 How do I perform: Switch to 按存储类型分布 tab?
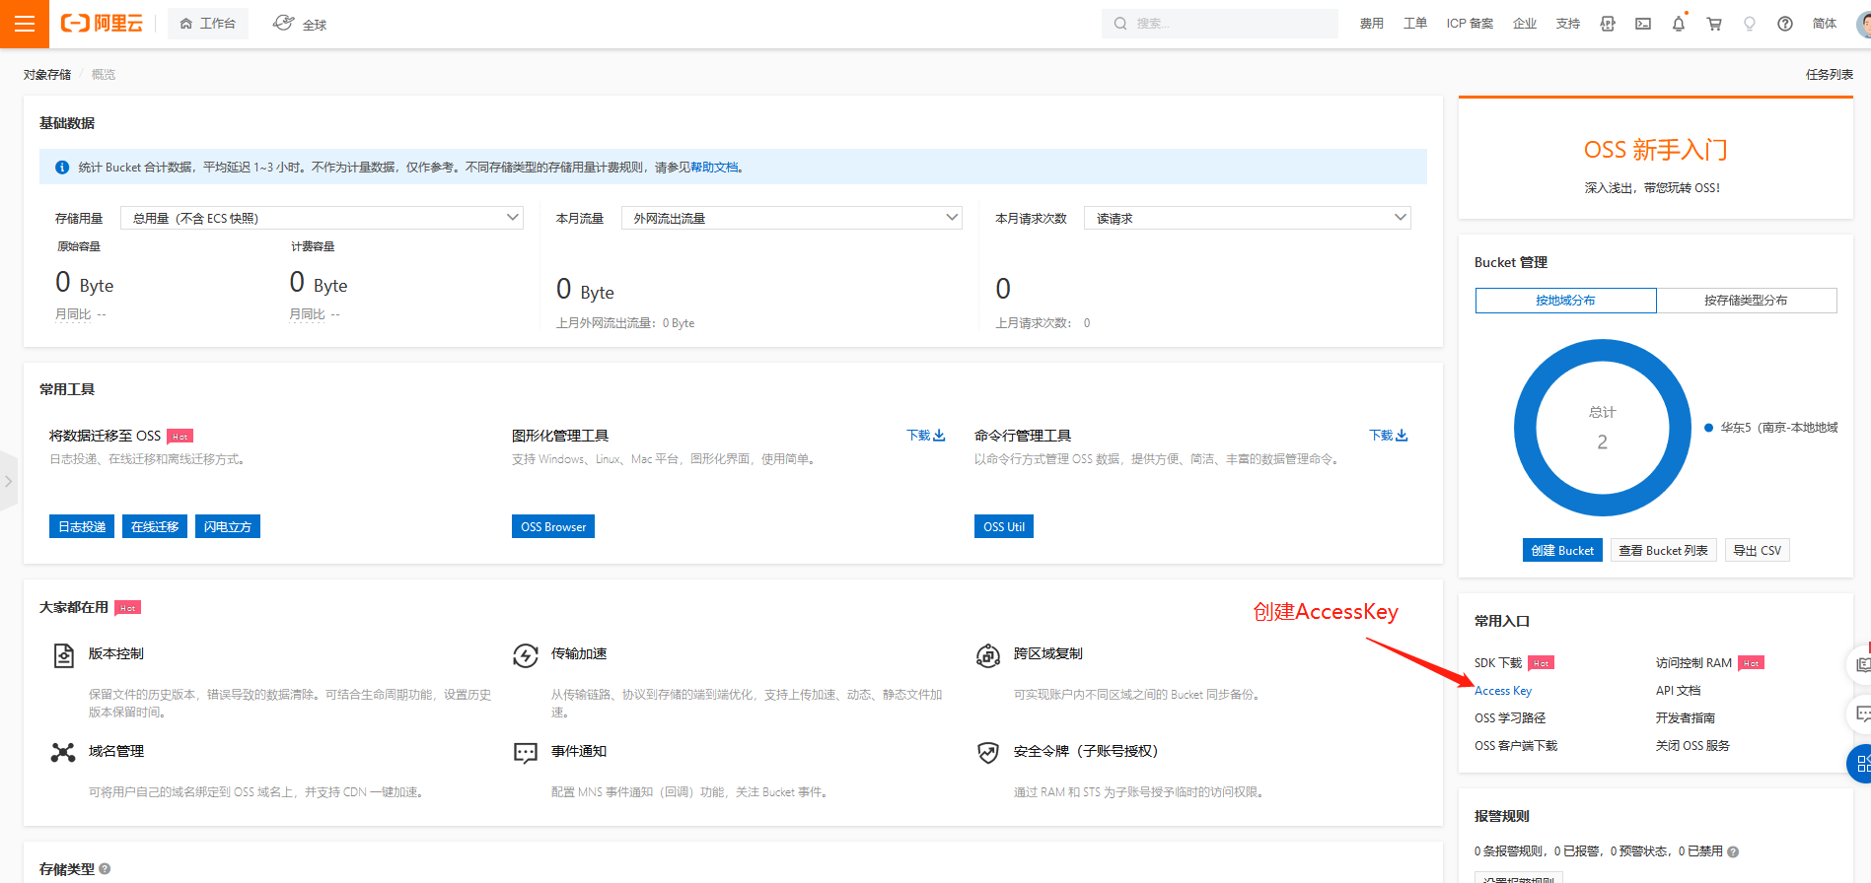tap(1747, 301)
